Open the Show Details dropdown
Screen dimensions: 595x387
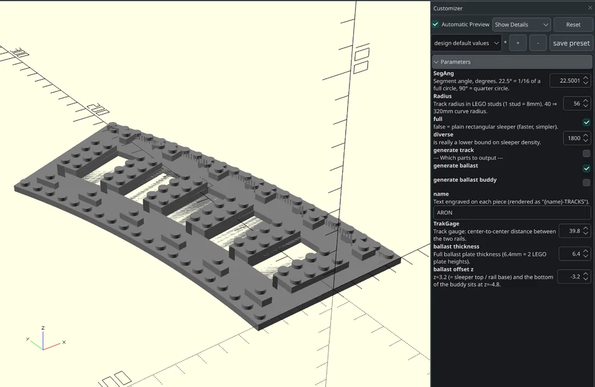[x=521, y=25]
